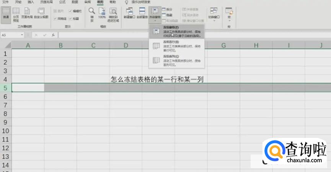The width and height of the screenshot is (331, 172).
Task: Select row 13 header
Action: (x=5, y=157)
